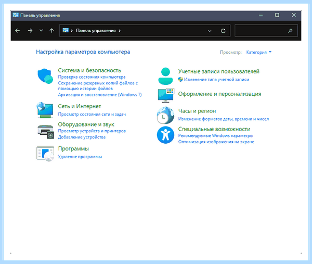Screen dimensions: 312x264
Task: Open the recent locations chevron beside the forward arrow
Action: click(41, 31)
